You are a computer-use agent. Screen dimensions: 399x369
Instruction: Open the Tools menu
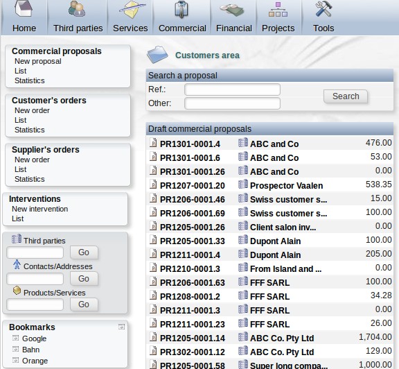coord(323,28)
